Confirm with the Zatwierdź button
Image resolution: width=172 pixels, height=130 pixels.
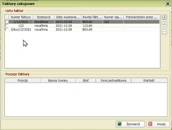130,124
